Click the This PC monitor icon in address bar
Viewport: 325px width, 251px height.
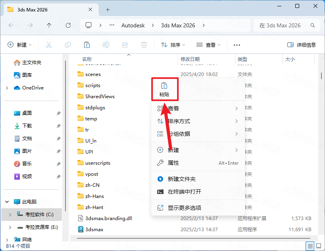(x=88, y=25)
